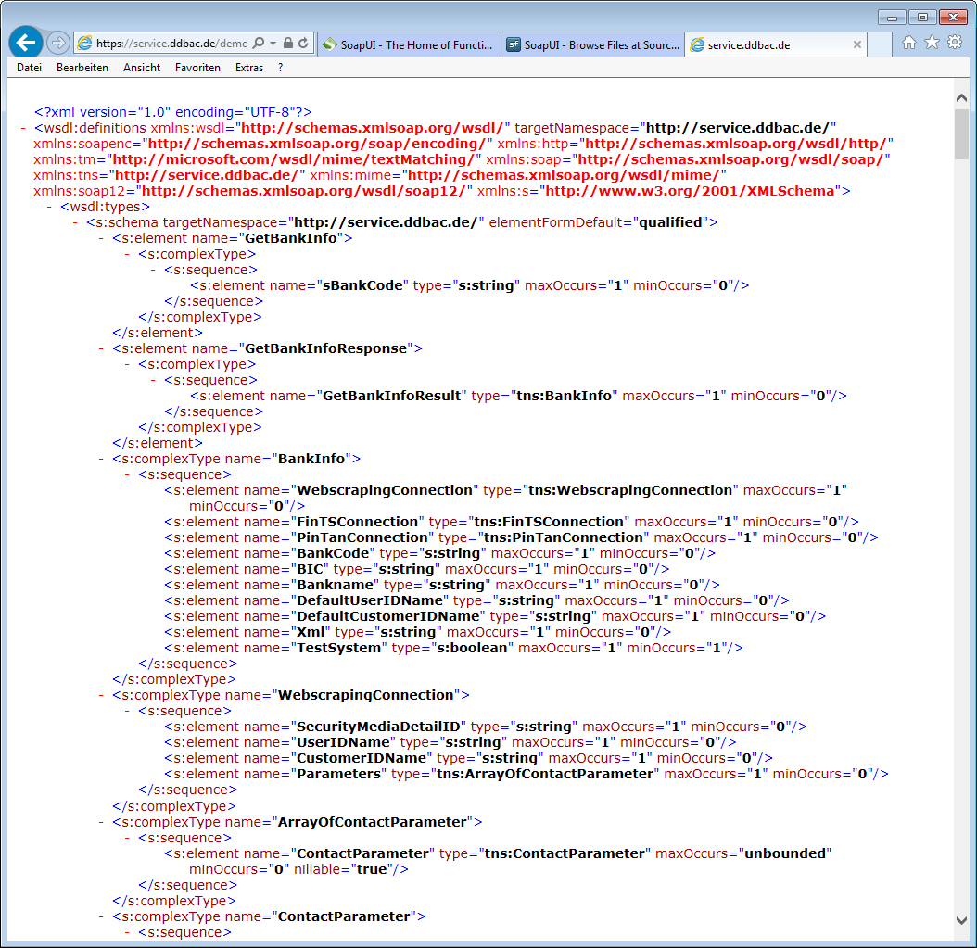Collapse the ArrayOfContactParameter complexType node
Screen dimensions: 977x948
coord(101,822)
